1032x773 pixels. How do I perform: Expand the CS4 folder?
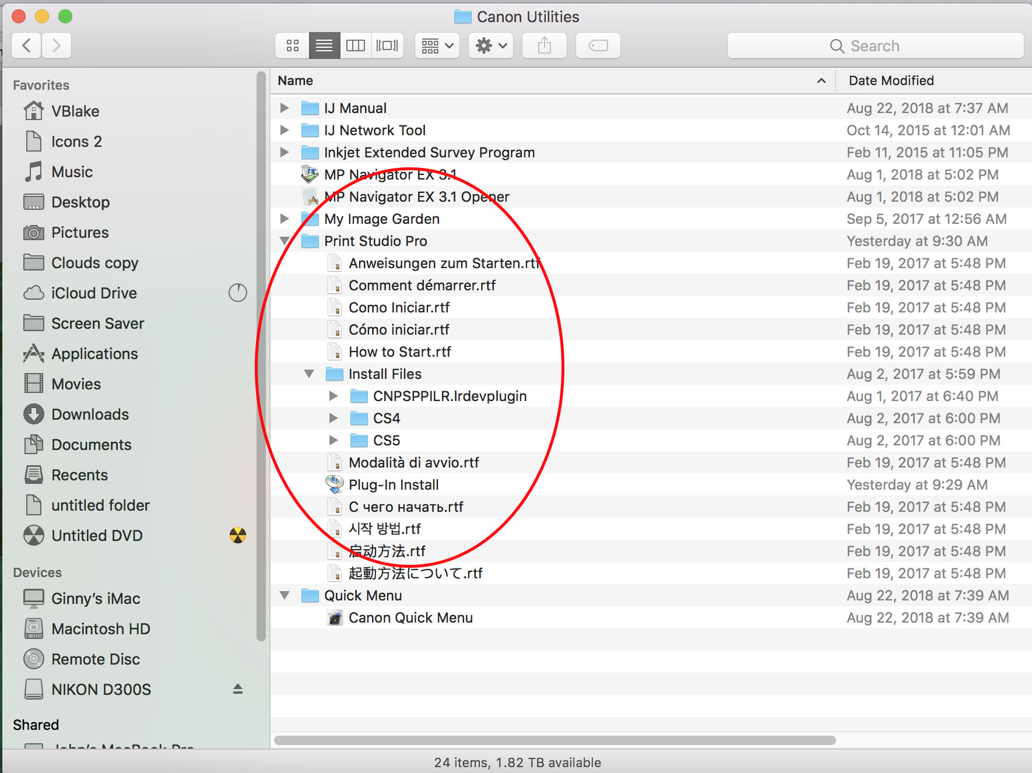[334, 418]
